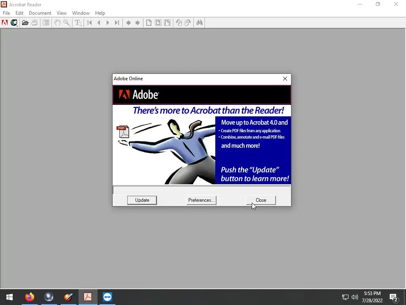Screen dimensions: 406x305
Task: Click the Actual Size page icon
Action: click(149, 23)
